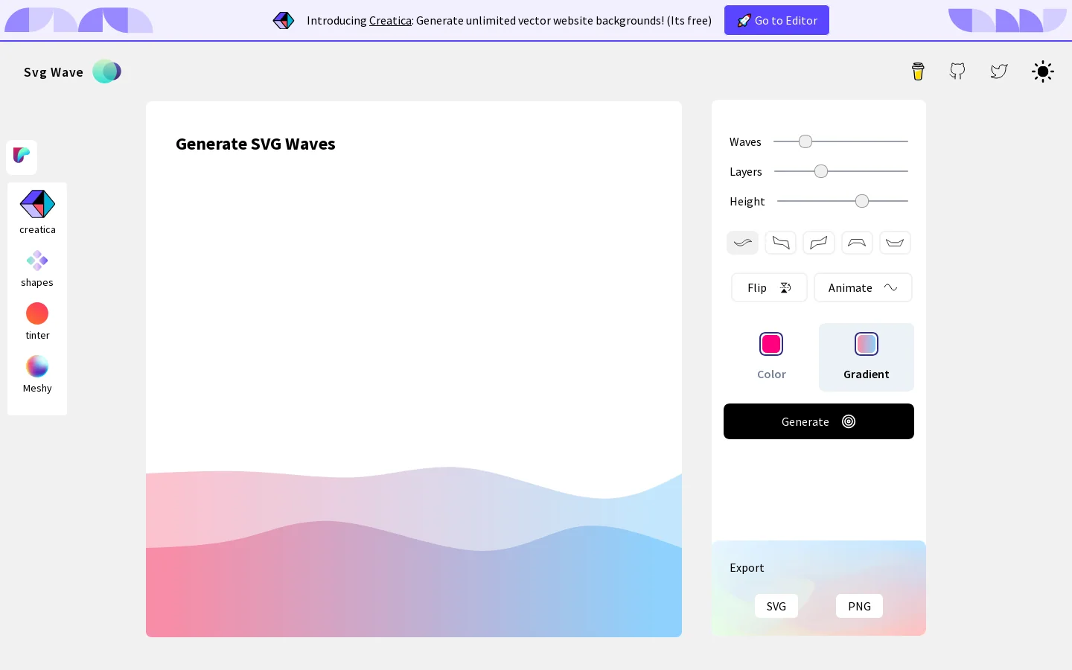Viewport: 1072px width, 670px height.
Task: Open the shapes tool in sidebar
Action: click(37, 269)
